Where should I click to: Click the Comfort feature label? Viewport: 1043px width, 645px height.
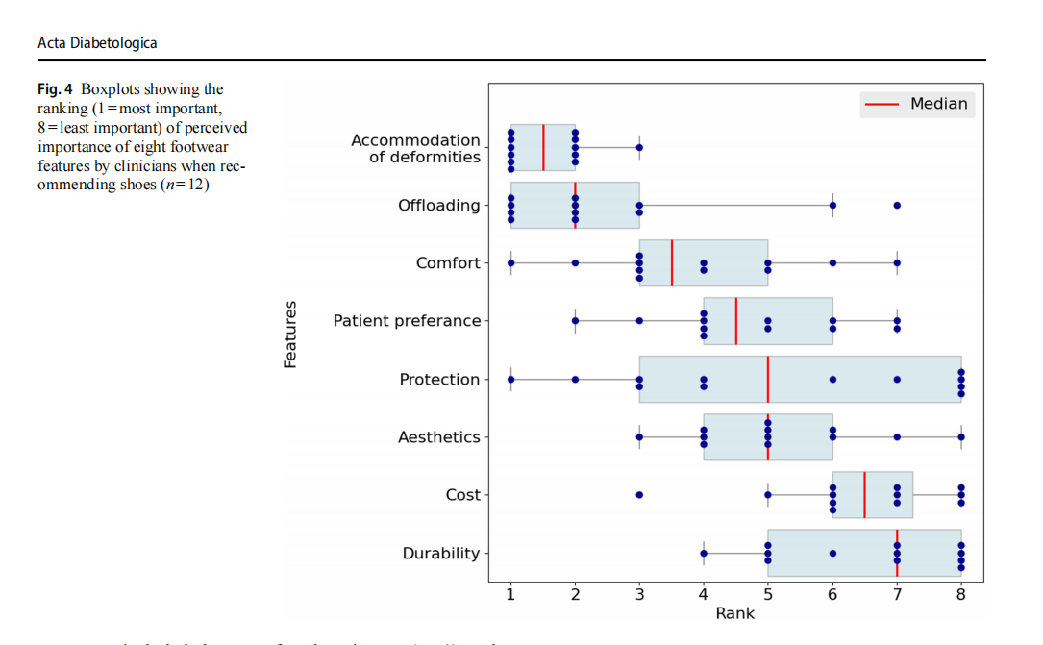point(448,263)
